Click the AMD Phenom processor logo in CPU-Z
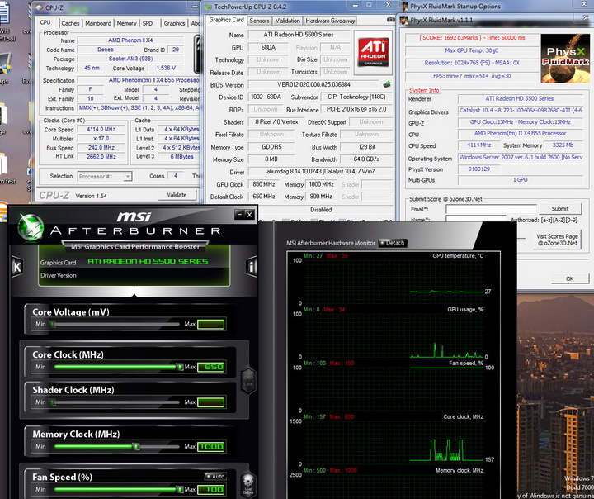The image size is (594, 499). [x=196, y=54]
